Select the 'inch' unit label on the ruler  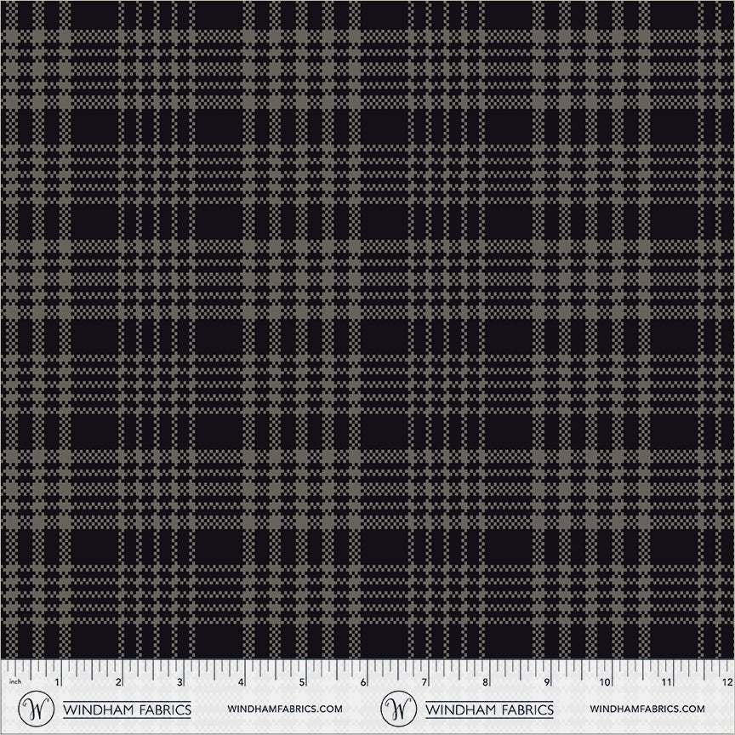pyautogui.click(x=14, y=681)
